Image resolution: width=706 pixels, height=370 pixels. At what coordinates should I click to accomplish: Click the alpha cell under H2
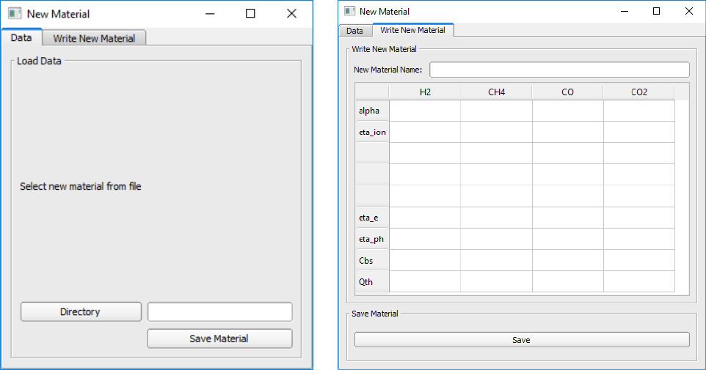tap(425, 111)
